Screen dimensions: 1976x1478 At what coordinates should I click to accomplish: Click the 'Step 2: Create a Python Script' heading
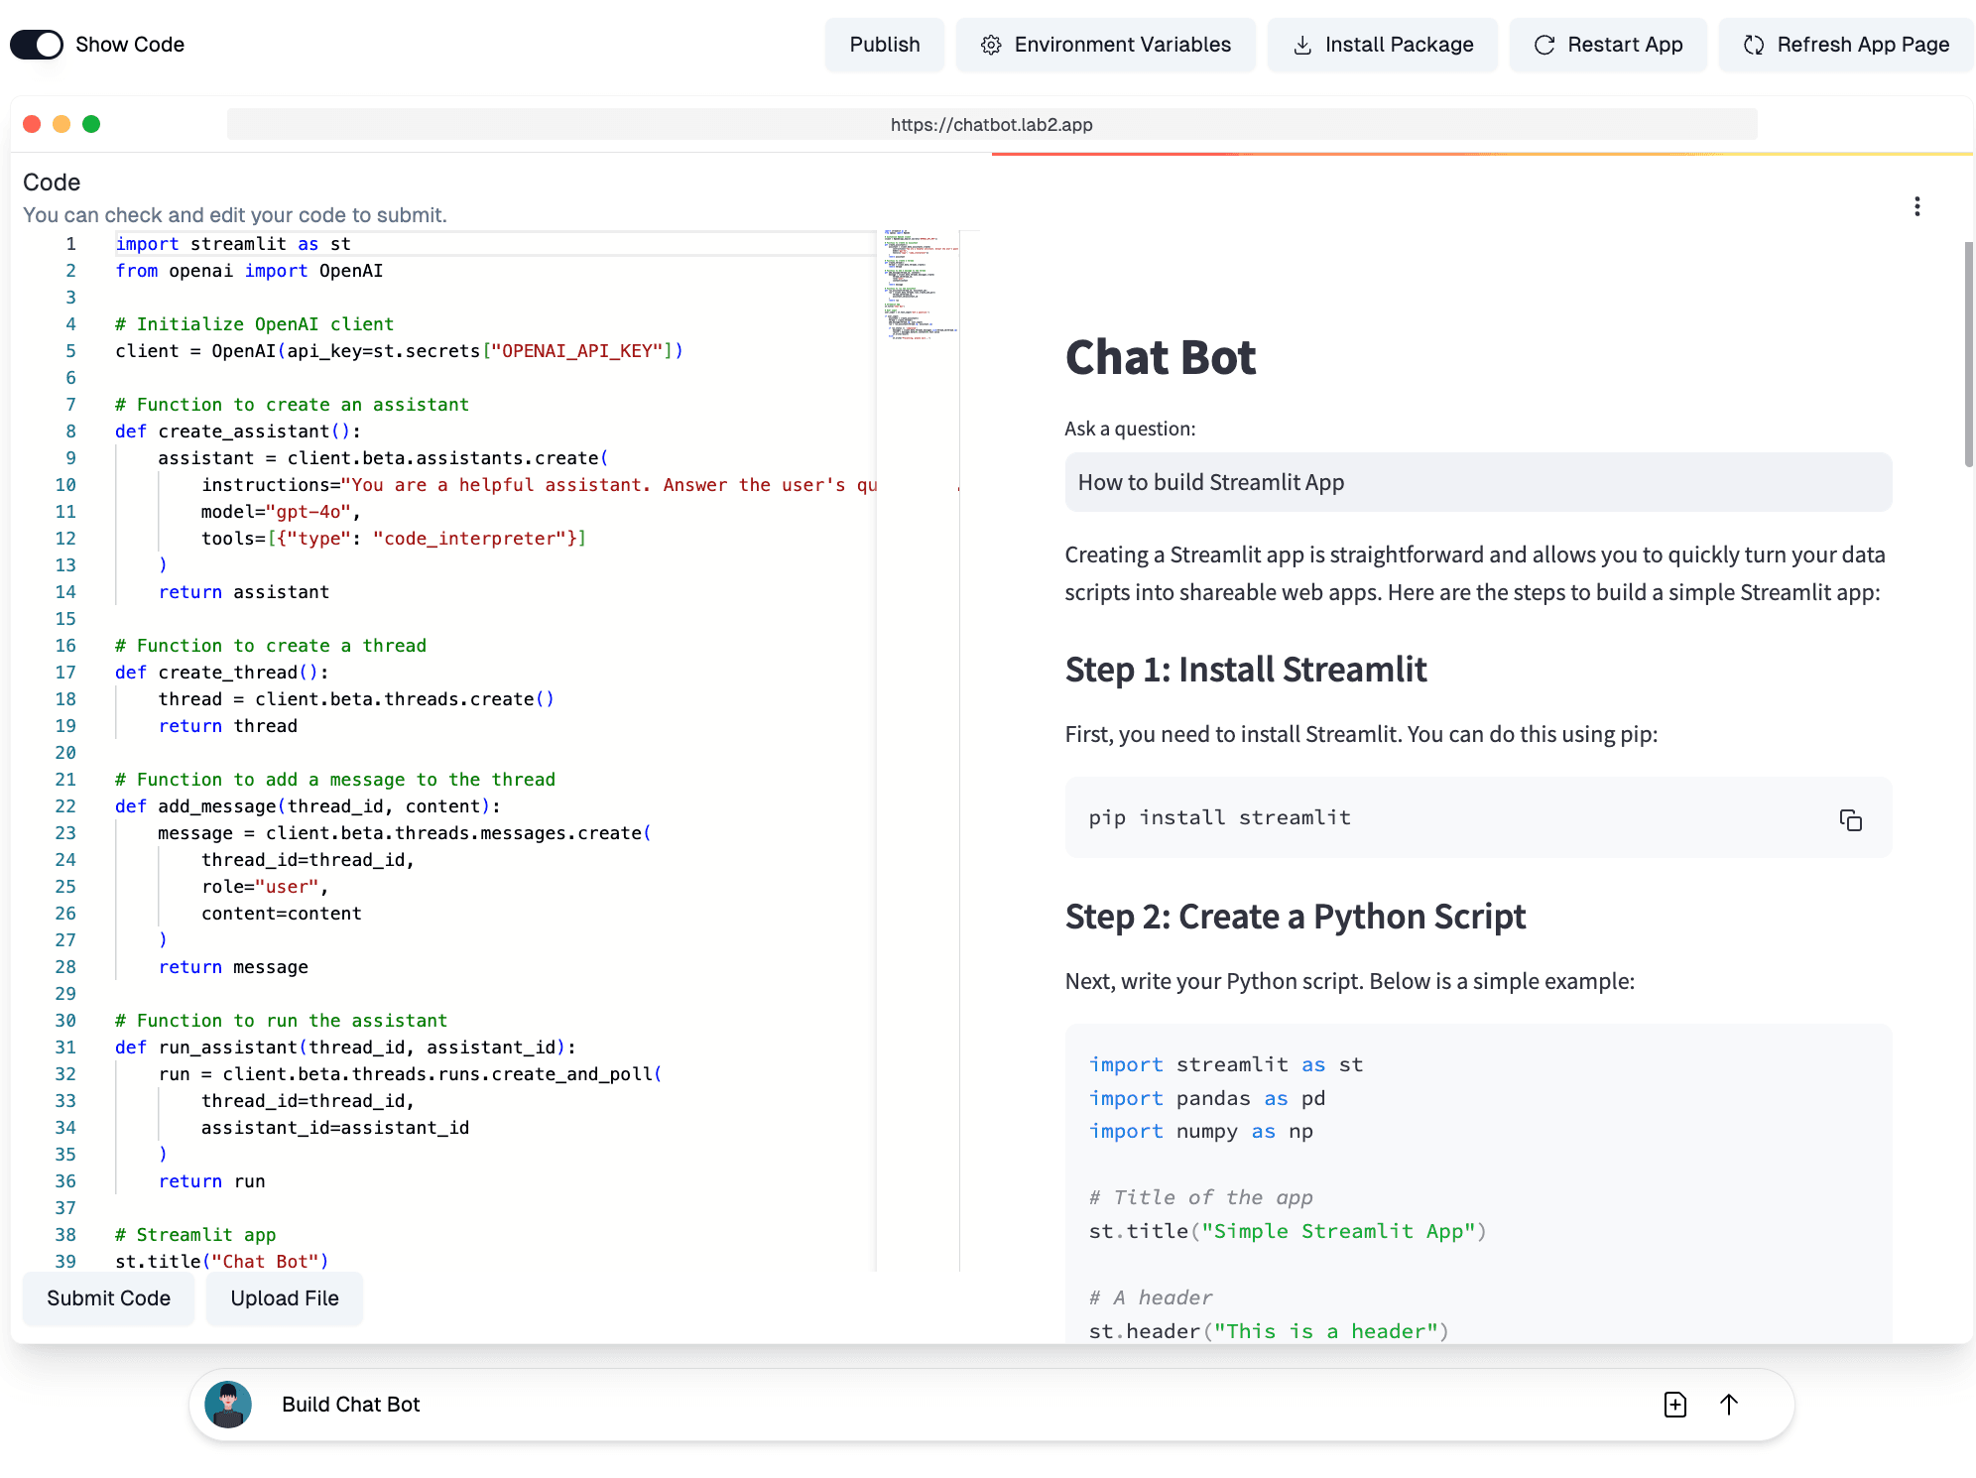1296,917
